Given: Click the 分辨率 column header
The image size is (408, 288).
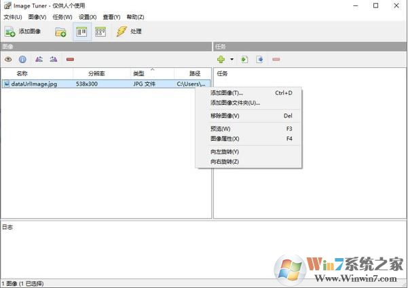Looking at the screenshot, I should pyautogui.click(x=96, y=73).
